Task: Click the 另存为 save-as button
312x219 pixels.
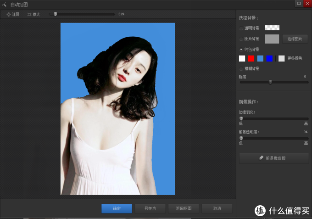Action: point(150,208)
